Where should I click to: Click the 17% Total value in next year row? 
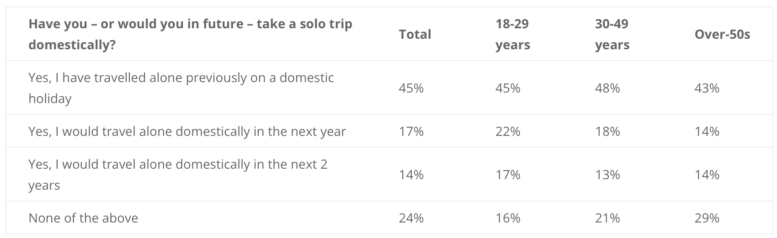pyautogui.click(x=411, y=131)
